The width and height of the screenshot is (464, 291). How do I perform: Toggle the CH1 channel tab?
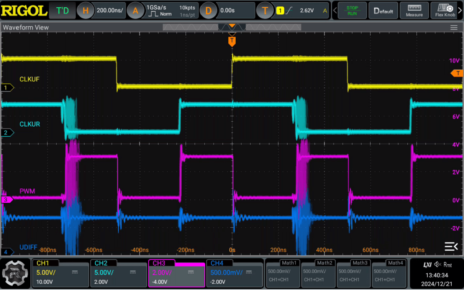tap(60, 273)
